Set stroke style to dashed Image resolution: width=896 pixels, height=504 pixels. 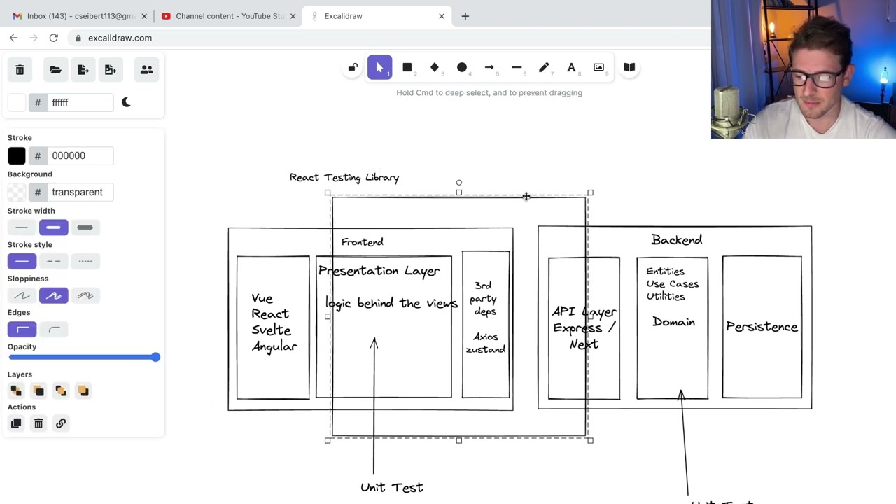point(54,261)
